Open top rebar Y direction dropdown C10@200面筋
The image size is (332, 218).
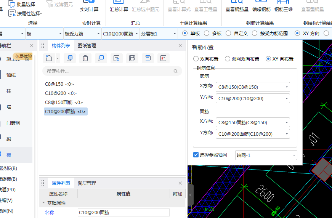tap(253, 134)
